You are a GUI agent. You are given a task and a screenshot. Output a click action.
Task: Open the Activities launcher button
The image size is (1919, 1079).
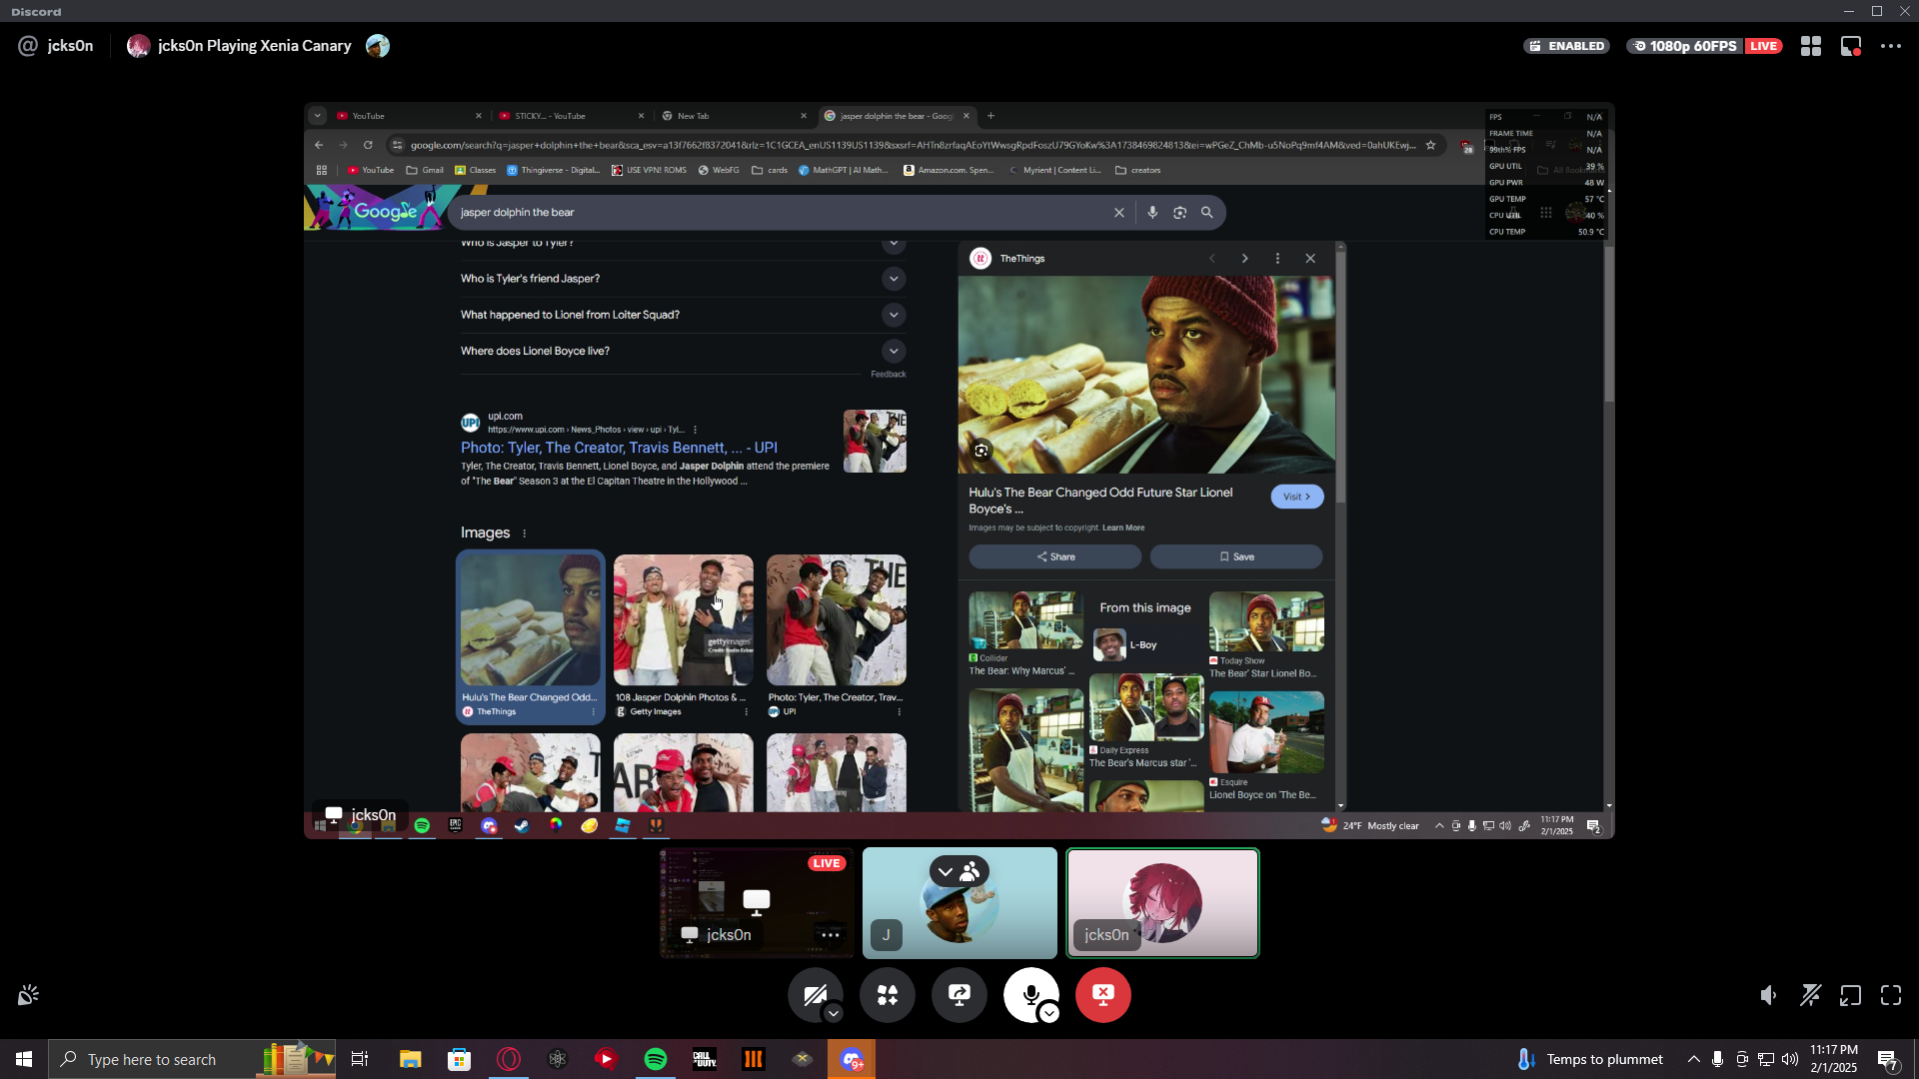click(887, 995)
